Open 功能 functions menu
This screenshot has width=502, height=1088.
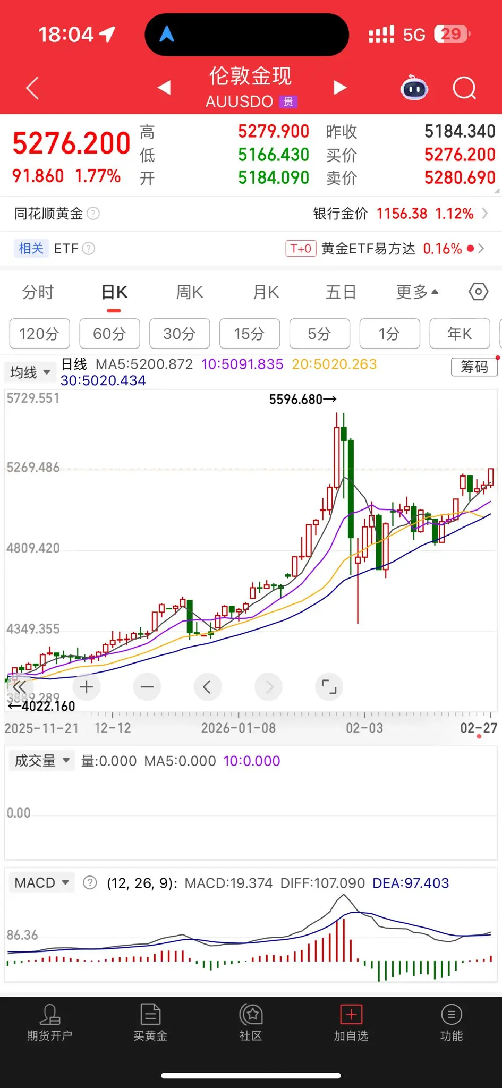point(452,1023)
